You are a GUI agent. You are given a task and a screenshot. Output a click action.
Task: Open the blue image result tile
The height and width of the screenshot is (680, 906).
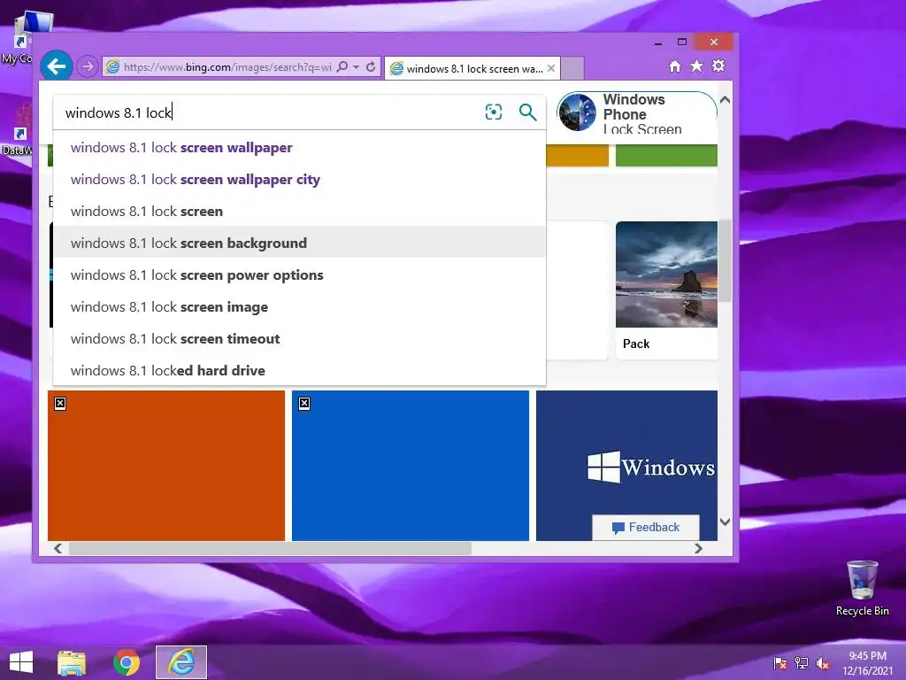click(x=411, y=466)
